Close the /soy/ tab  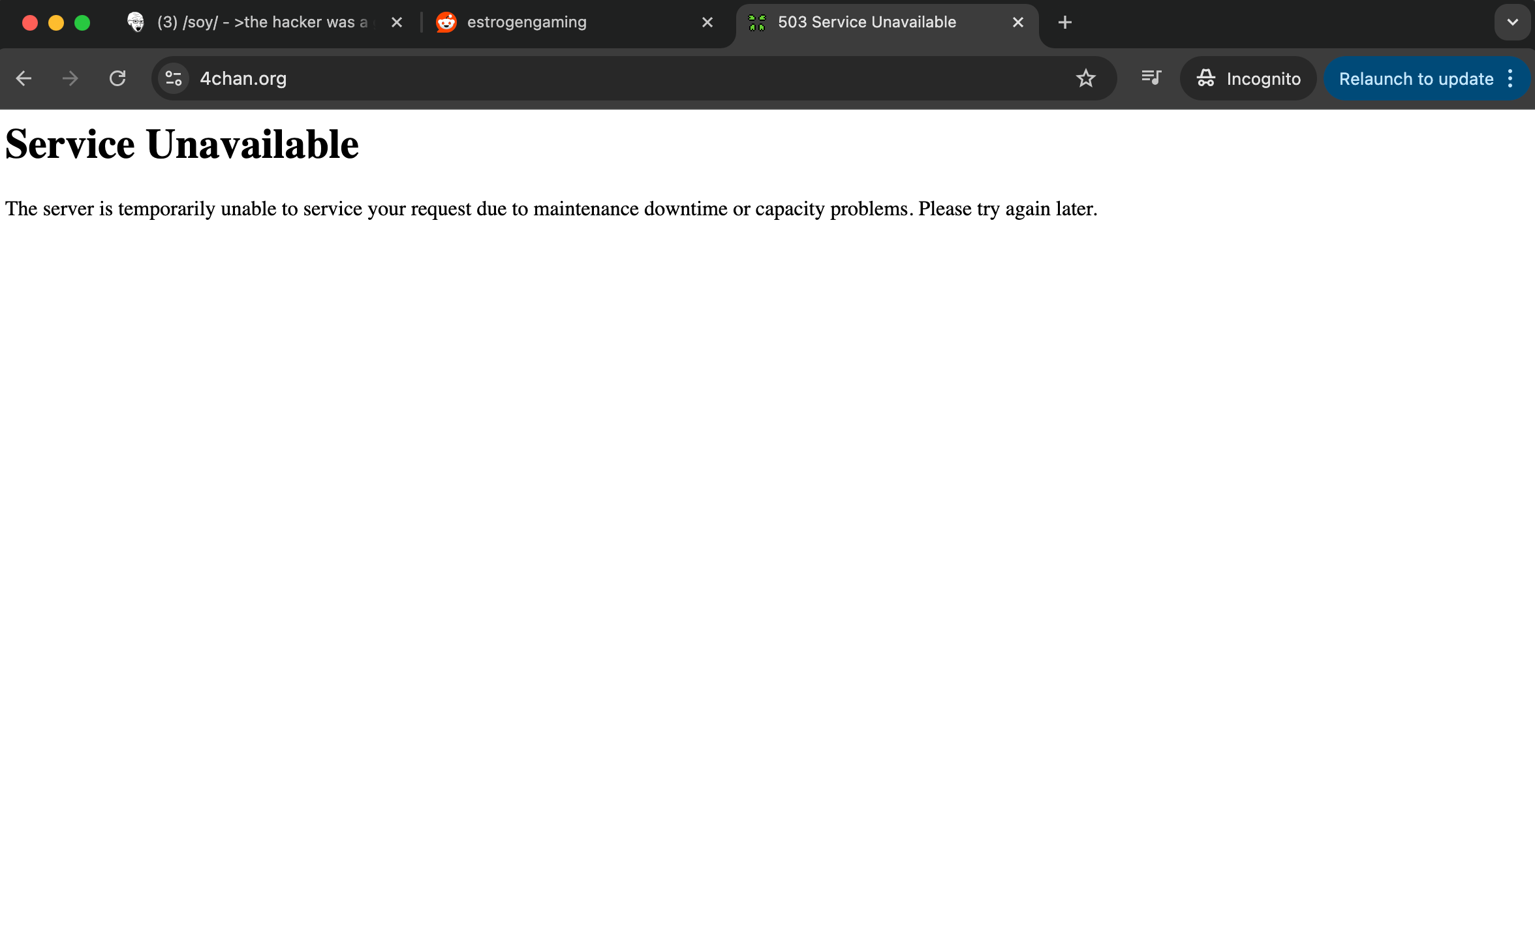click(x=397, y=22)
